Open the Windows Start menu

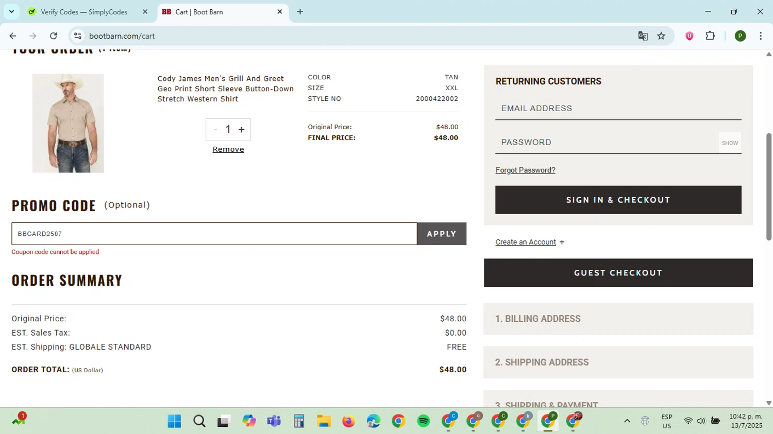pyautogui.click(x=174, y=421)
